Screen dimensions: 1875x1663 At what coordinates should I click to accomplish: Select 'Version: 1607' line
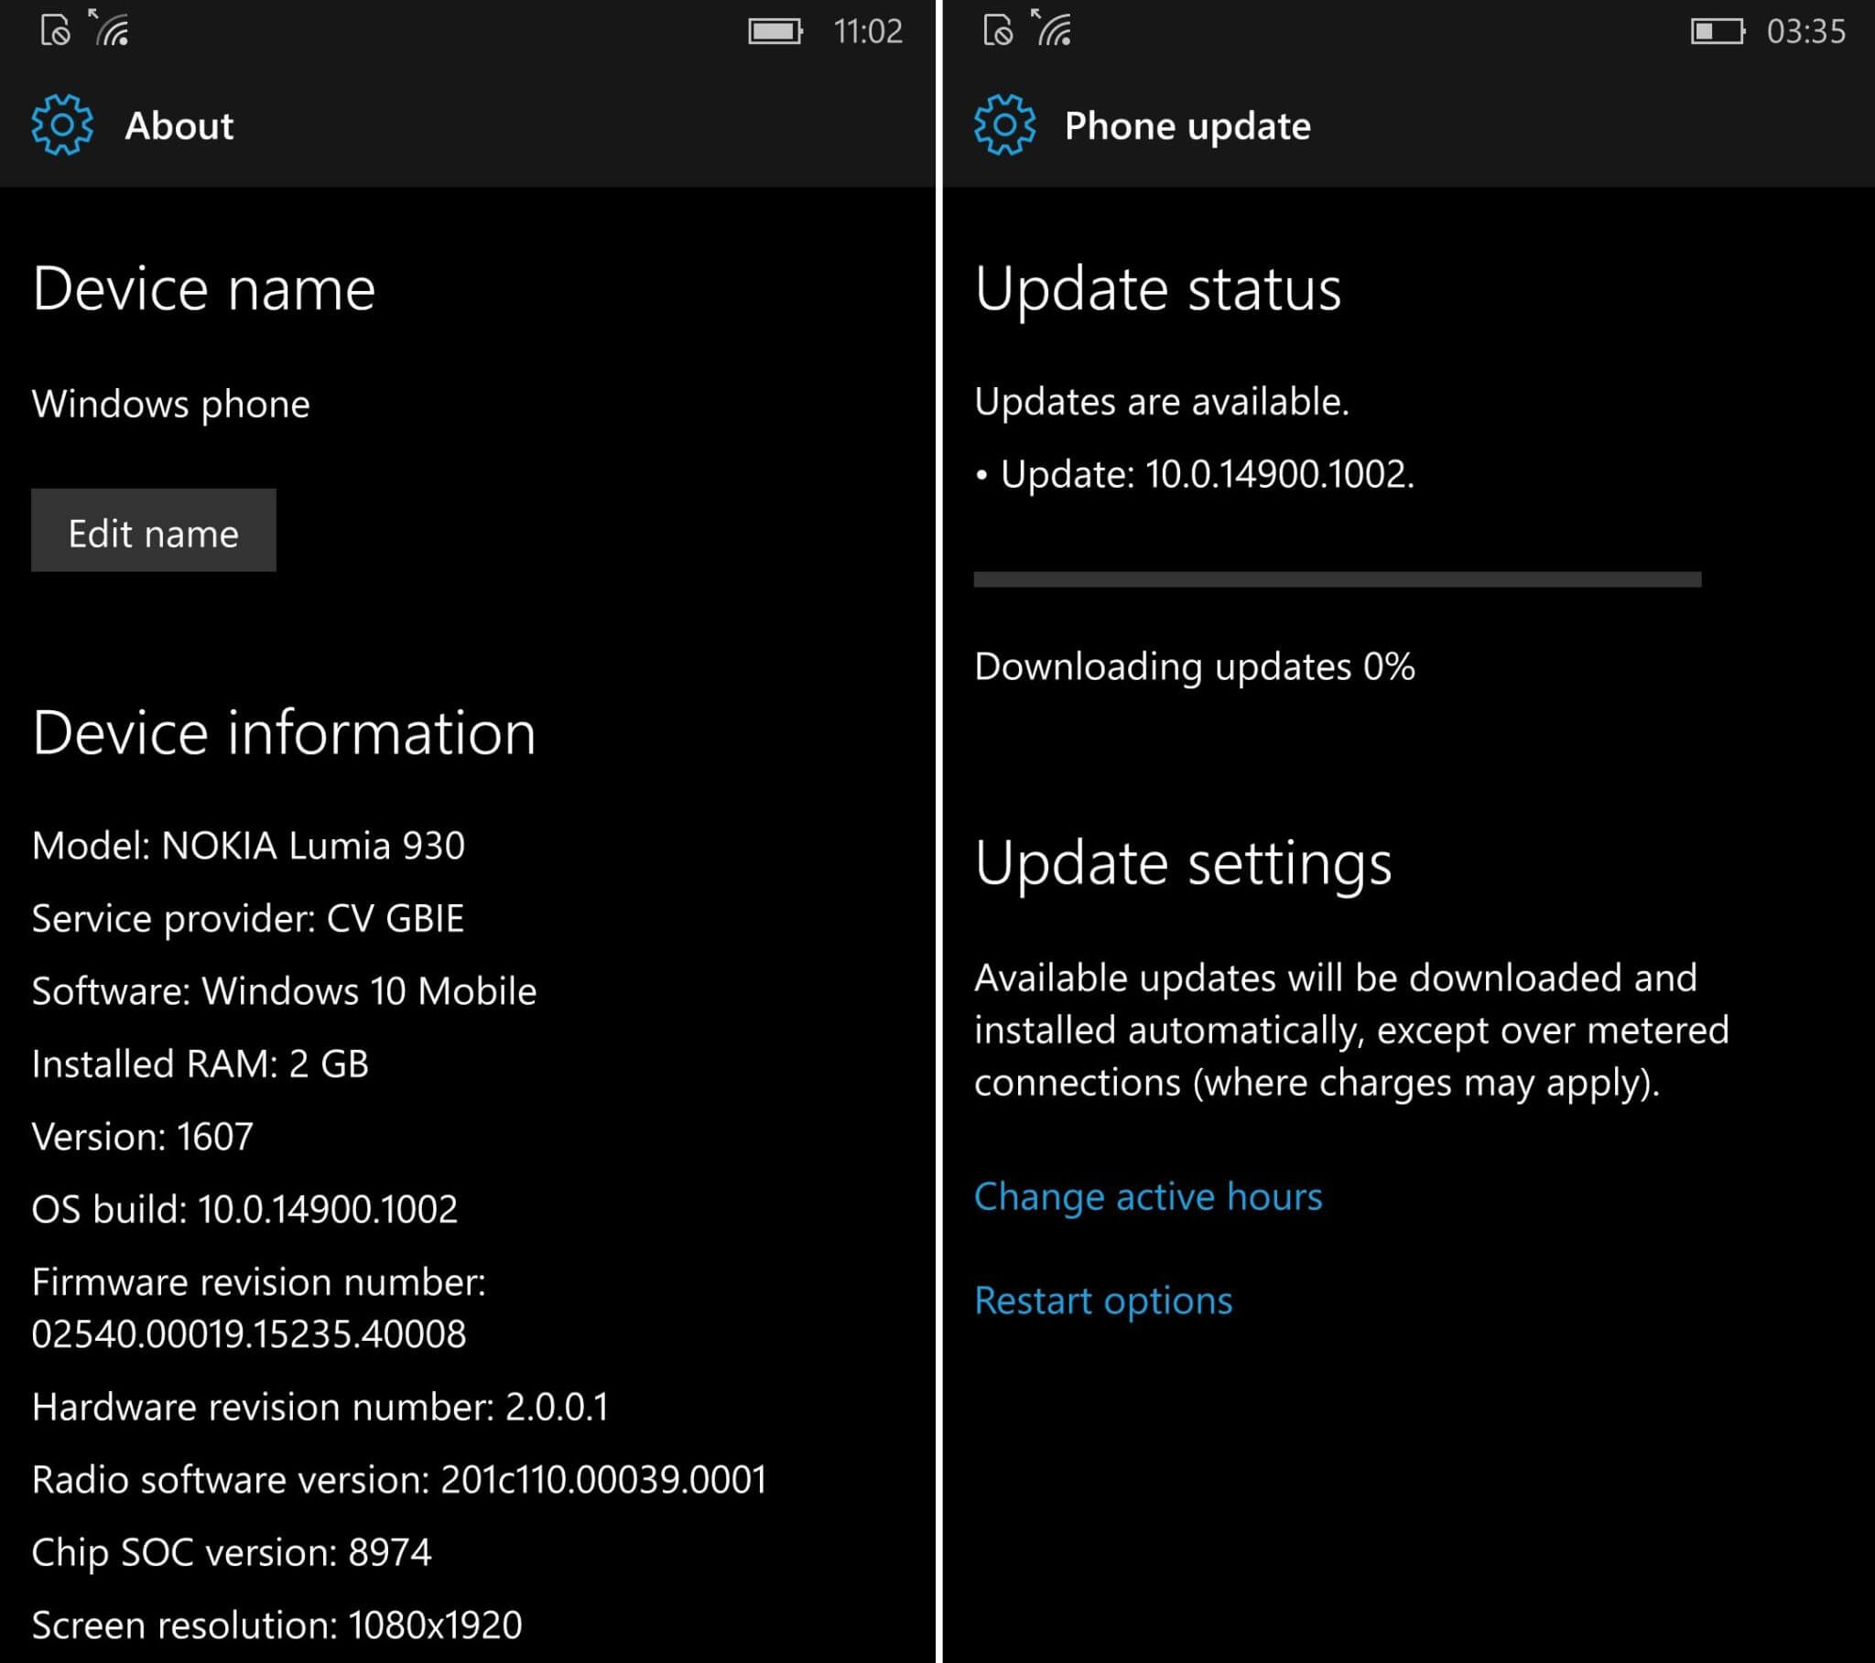coord(142,1137)
